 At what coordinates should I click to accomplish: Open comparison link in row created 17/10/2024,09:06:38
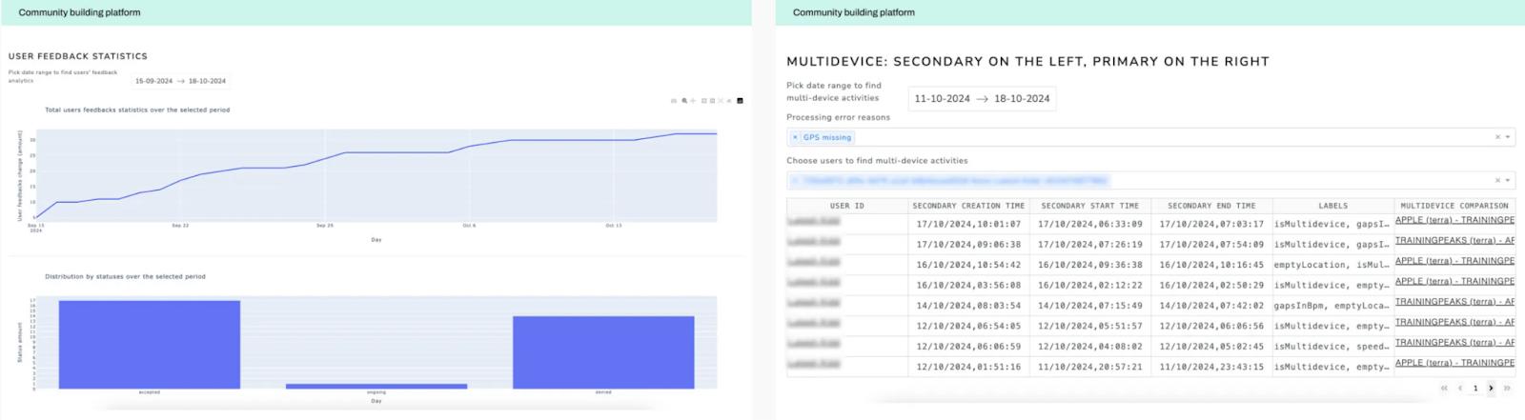[x=1454, y=240]
